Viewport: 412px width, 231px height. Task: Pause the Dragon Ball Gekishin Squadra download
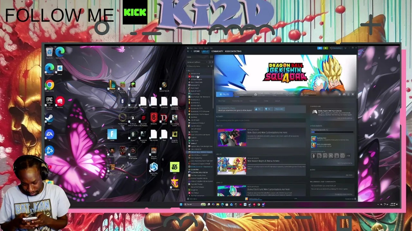tap(224, 94)
